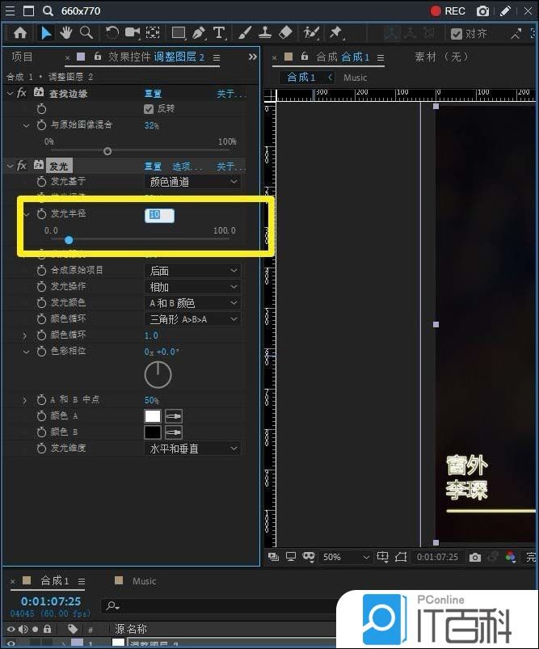
Task: Click 关于 for the 查找边缘 effect
Action: click(230, 94)
